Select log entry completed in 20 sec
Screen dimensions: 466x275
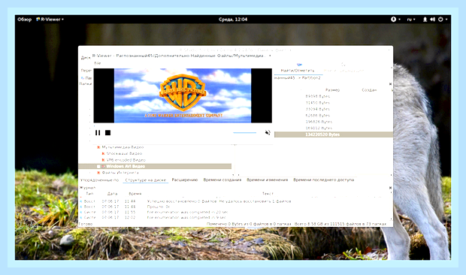click(x=235, y=212)
